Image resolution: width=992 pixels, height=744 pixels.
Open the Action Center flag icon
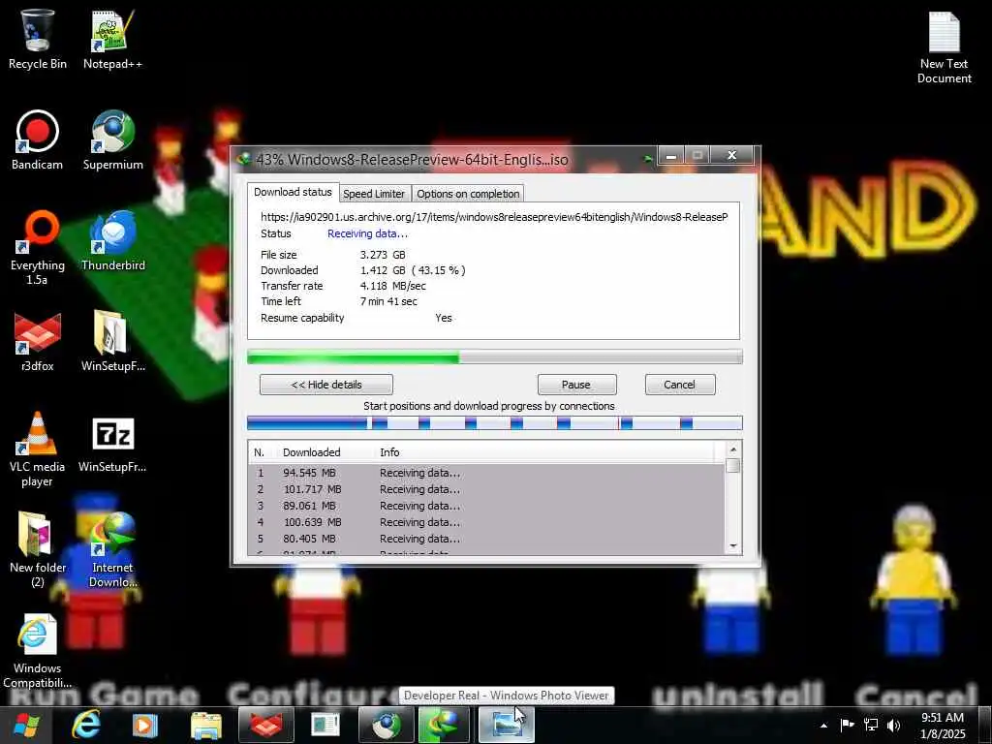(x=847, y=725)
